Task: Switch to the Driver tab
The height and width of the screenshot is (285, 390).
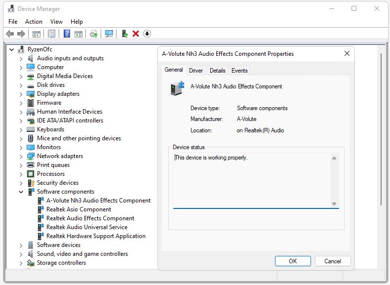Action: click(x=196, y=71)
